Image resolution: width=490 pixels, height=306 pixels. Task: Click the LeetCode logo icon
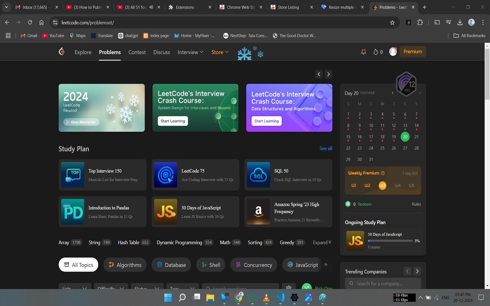tap(61, 51)
